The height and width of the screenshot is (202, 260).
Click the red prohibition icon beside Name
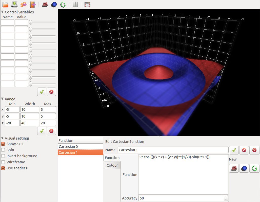tap(244, 150)
